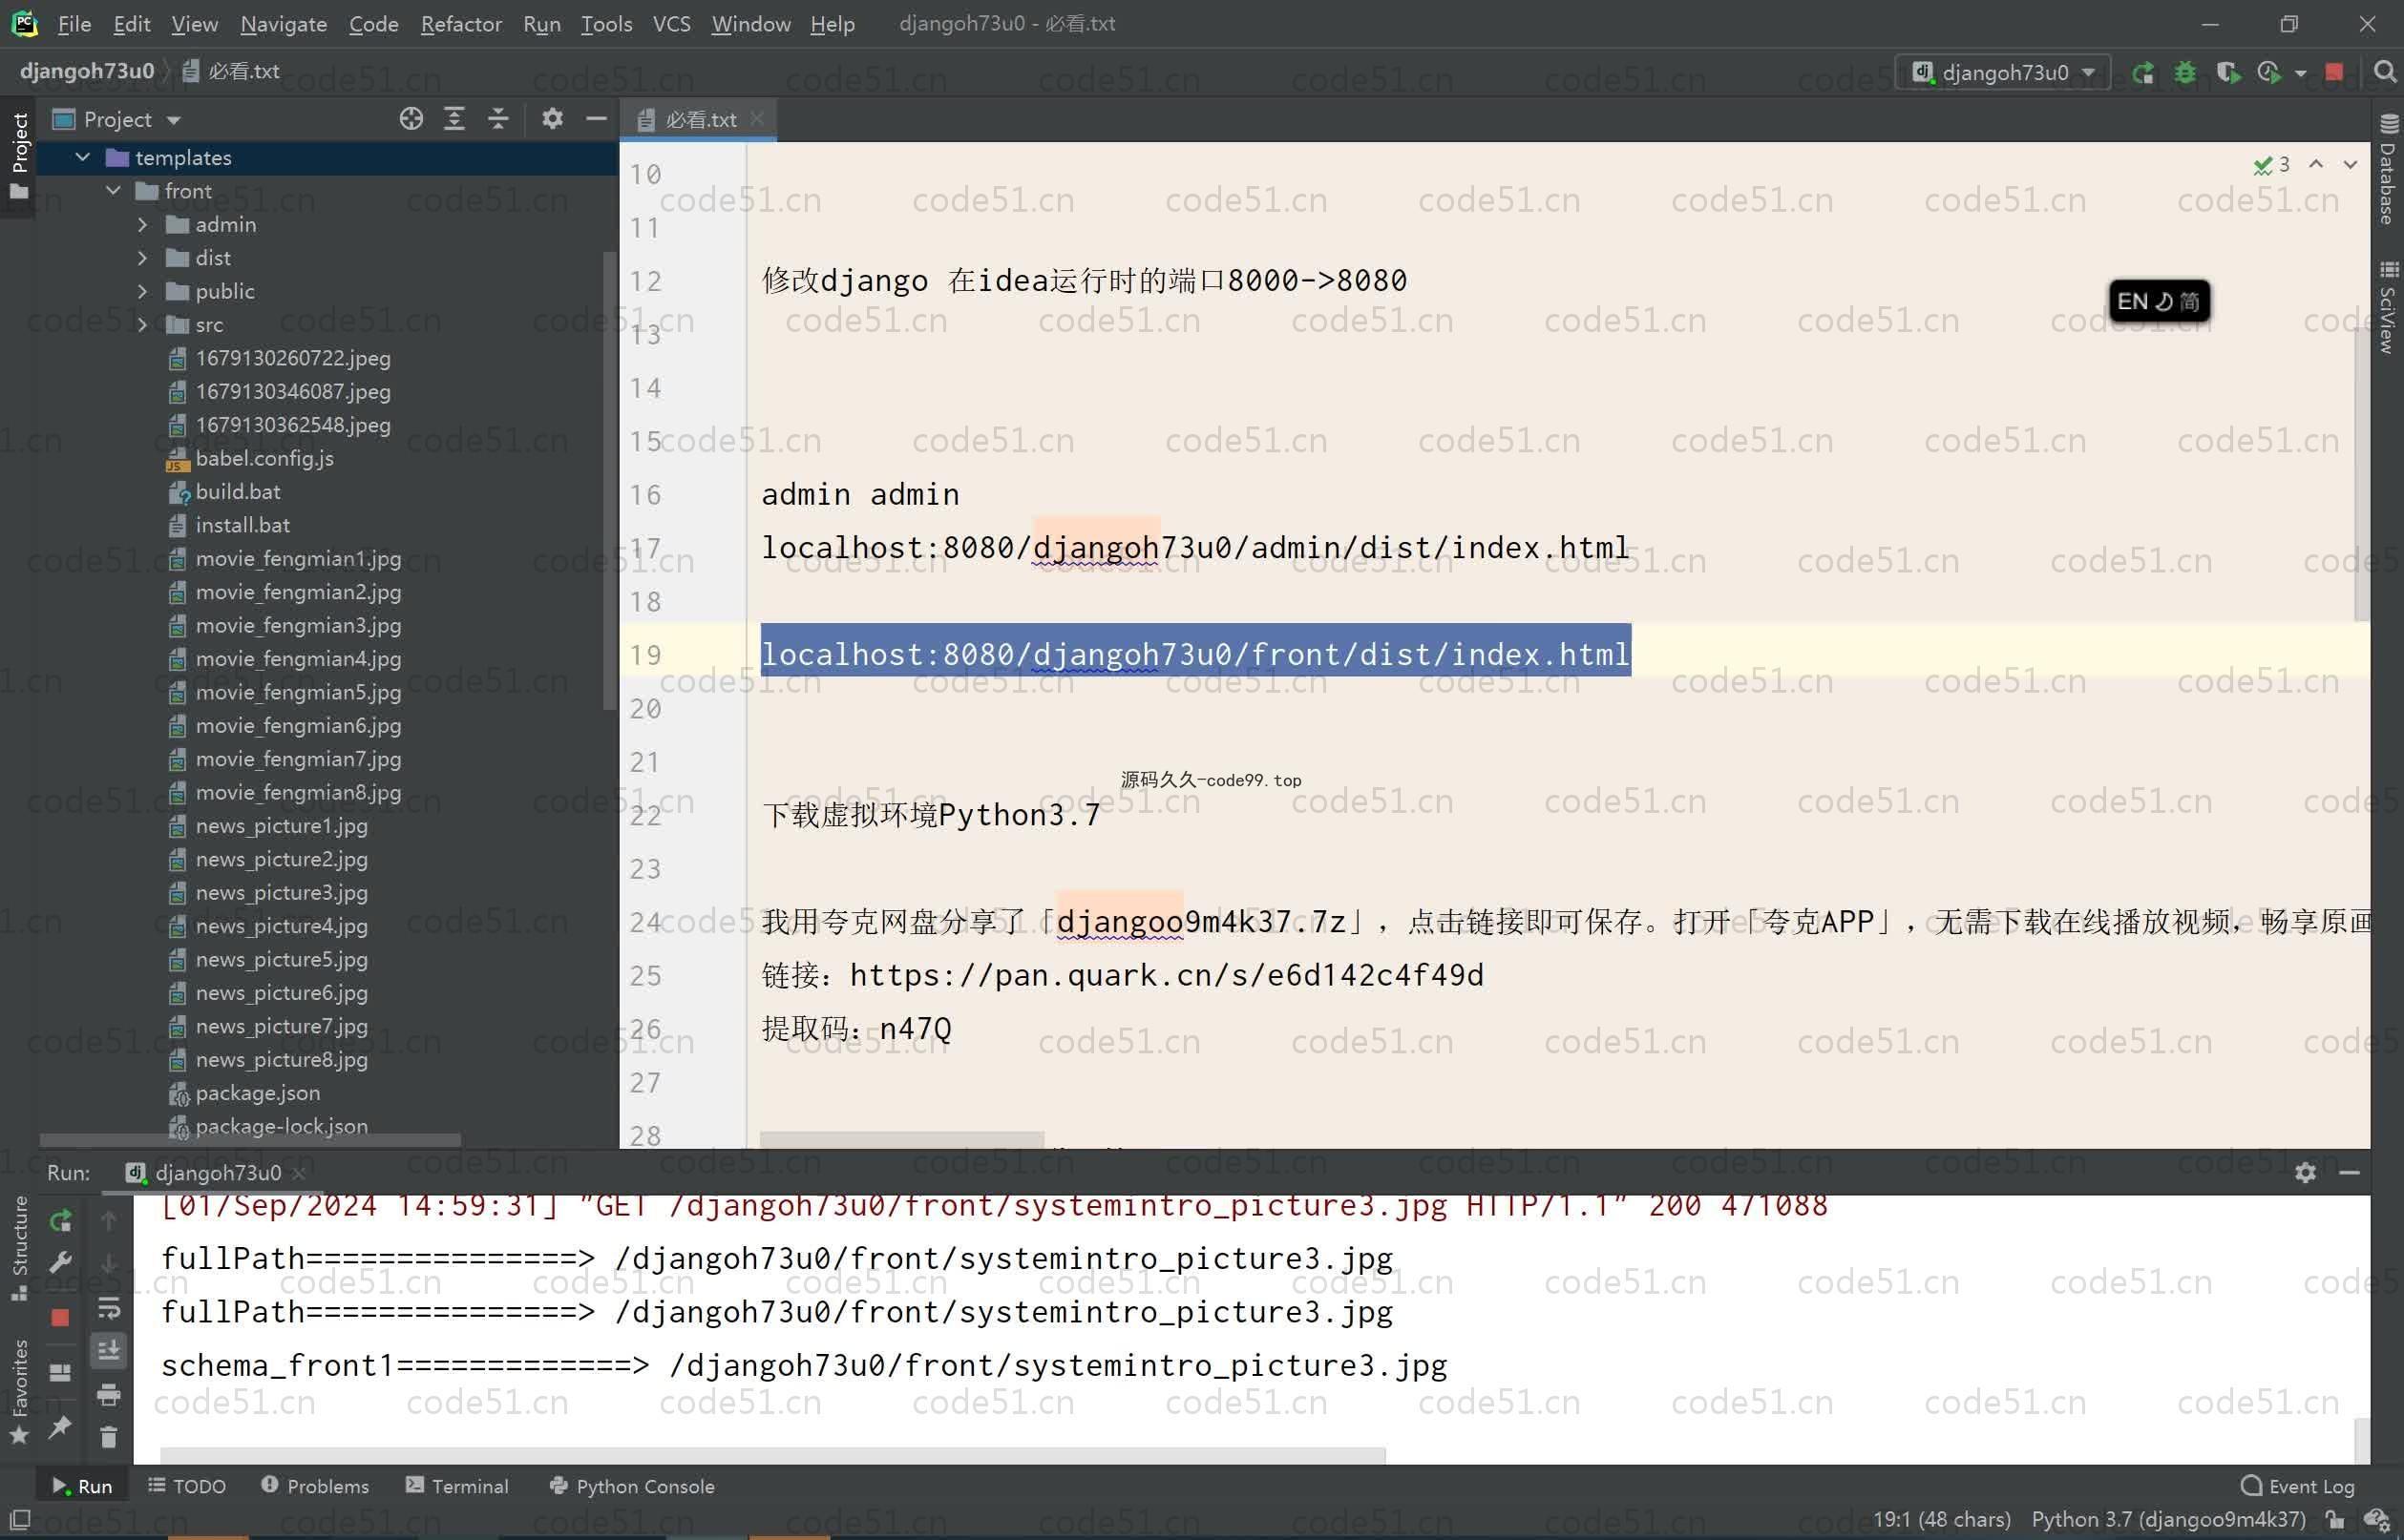
Task: Rerun djangoh73u0 from the main toolbar
Action: [2141, 73]
